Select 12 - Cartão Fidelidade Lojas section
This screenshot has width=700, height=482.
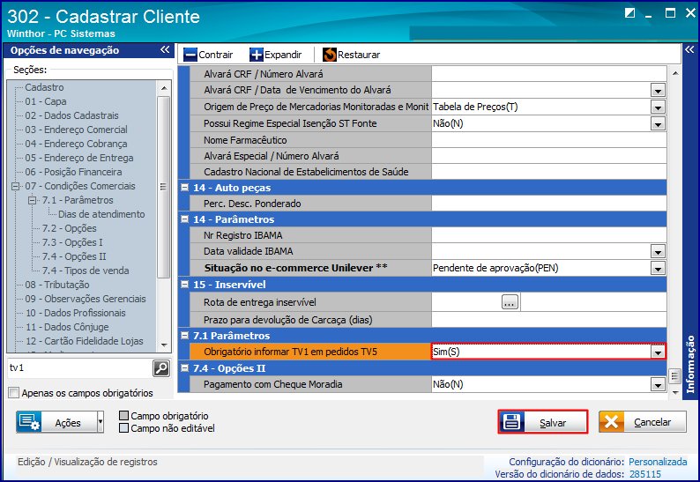pos(85,341)
